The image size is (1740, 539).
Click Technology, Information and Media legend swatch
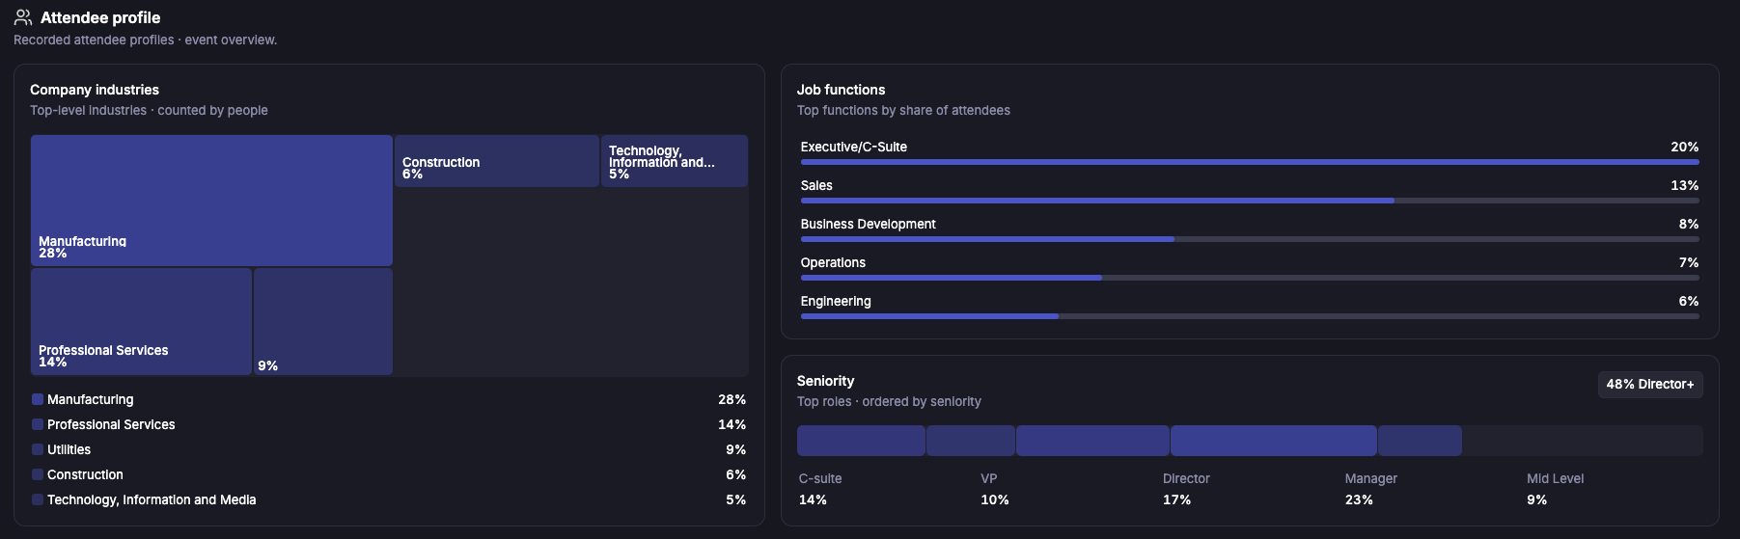pyautogui.click(x=38, y=499)
